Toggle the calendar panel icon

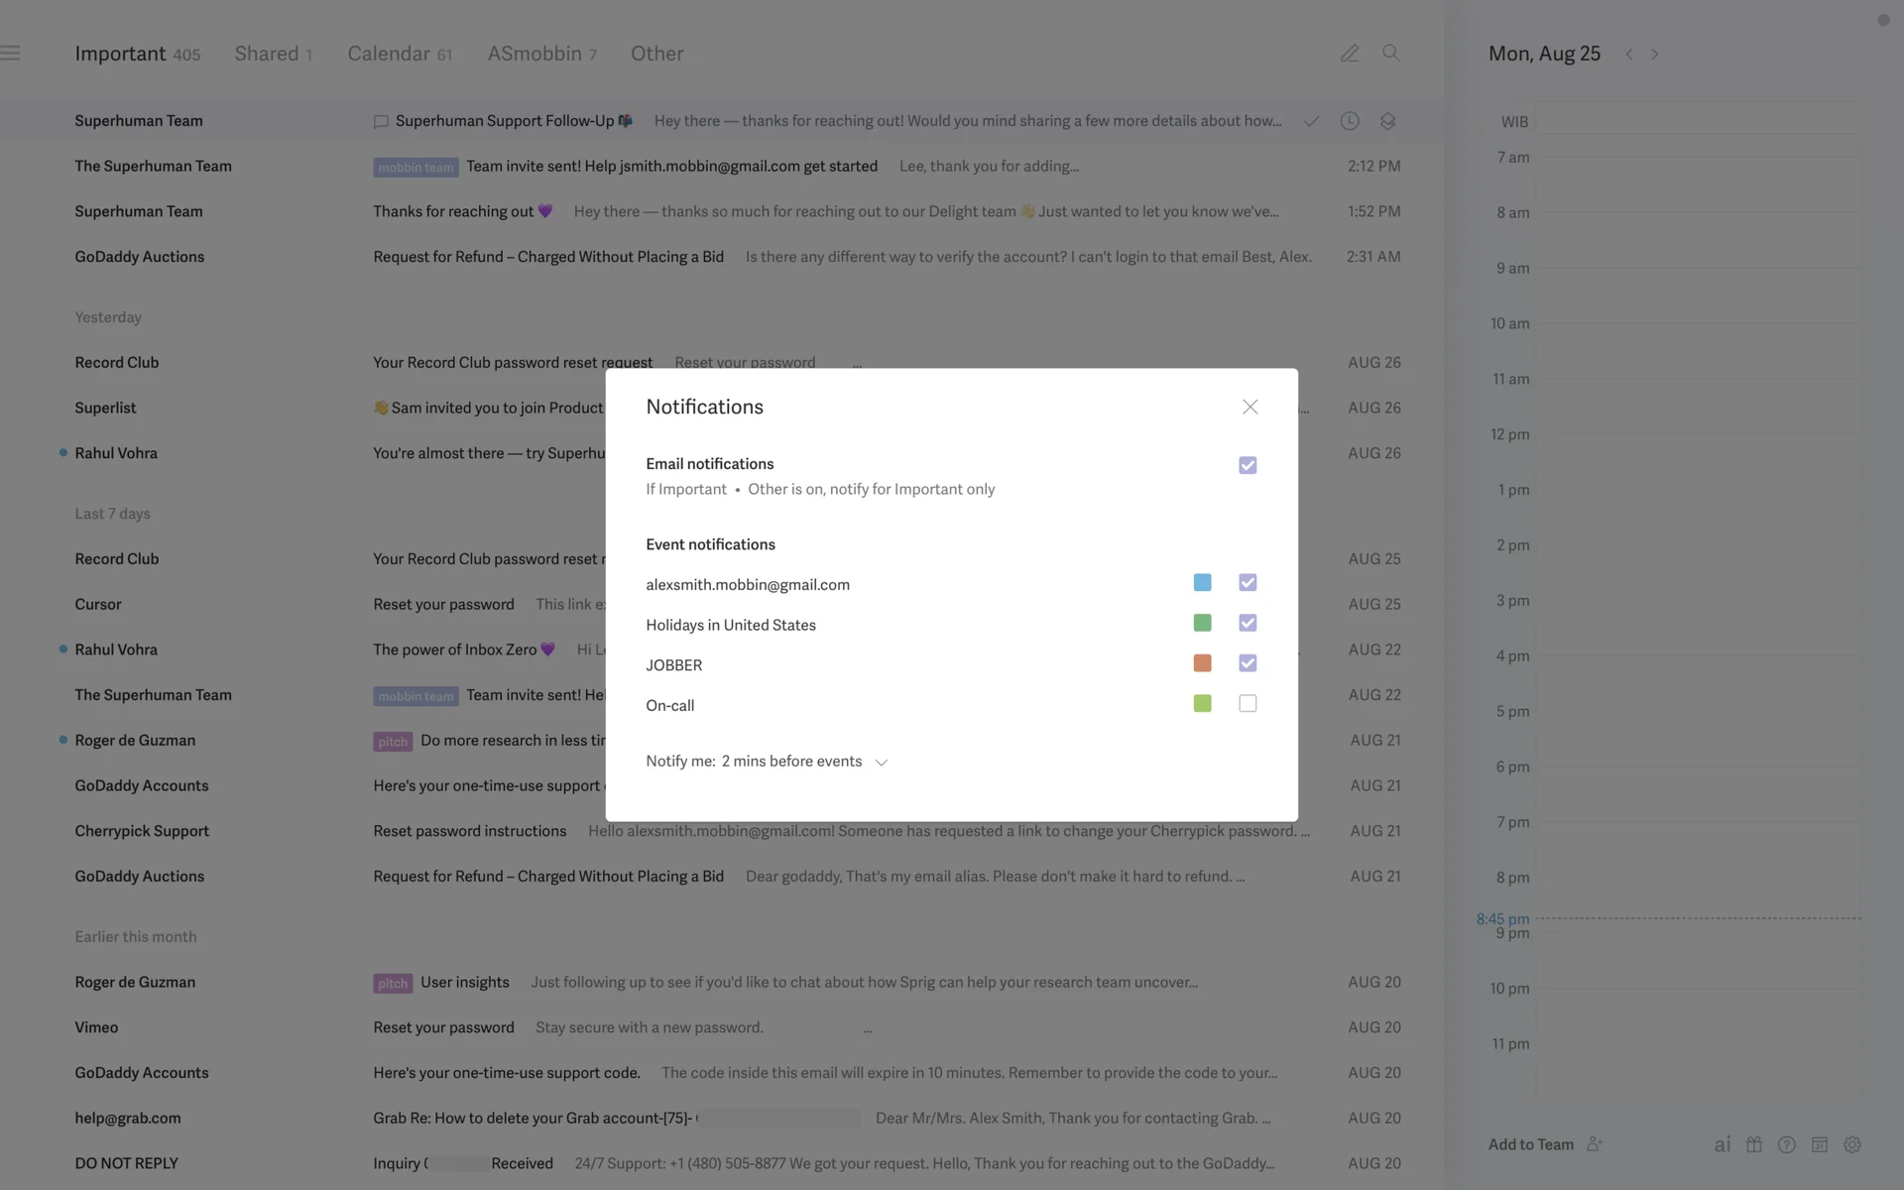1819,1144
